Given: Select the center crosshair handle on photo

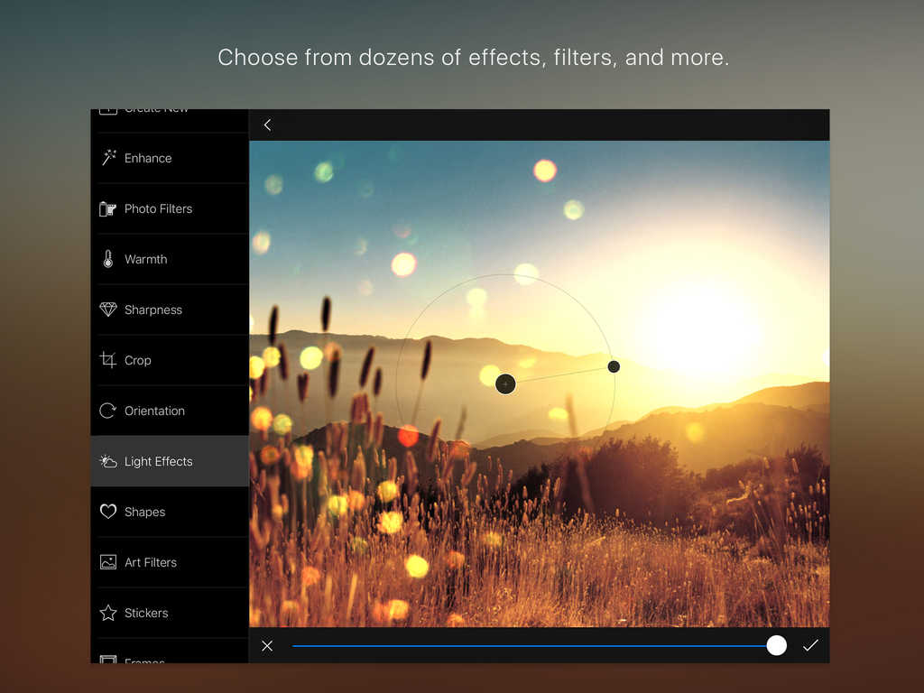Looking at the screenshot, I should coord(505,384).
